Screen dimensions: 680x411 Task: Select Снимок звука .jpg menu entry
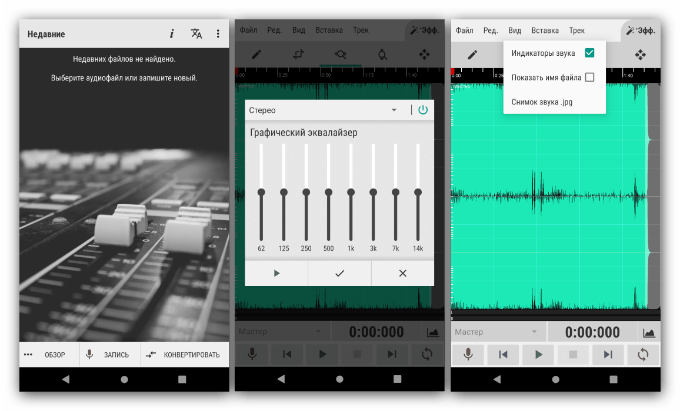click(x=542, y=102)
